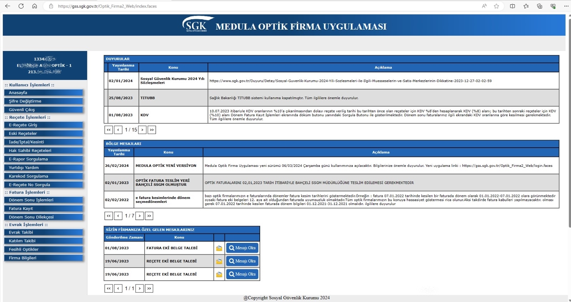Click Güvenli Çıkış to log out
This screenshot has height=302, width=571.
(x=43, y=110)
